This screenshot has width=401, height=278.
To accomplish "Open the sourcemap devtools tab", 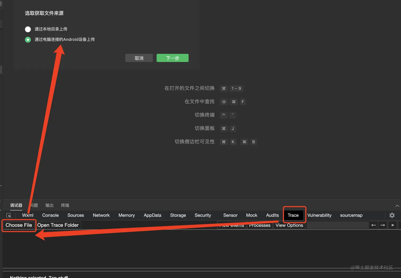I will pyautogui.click(x=351, y=215).
